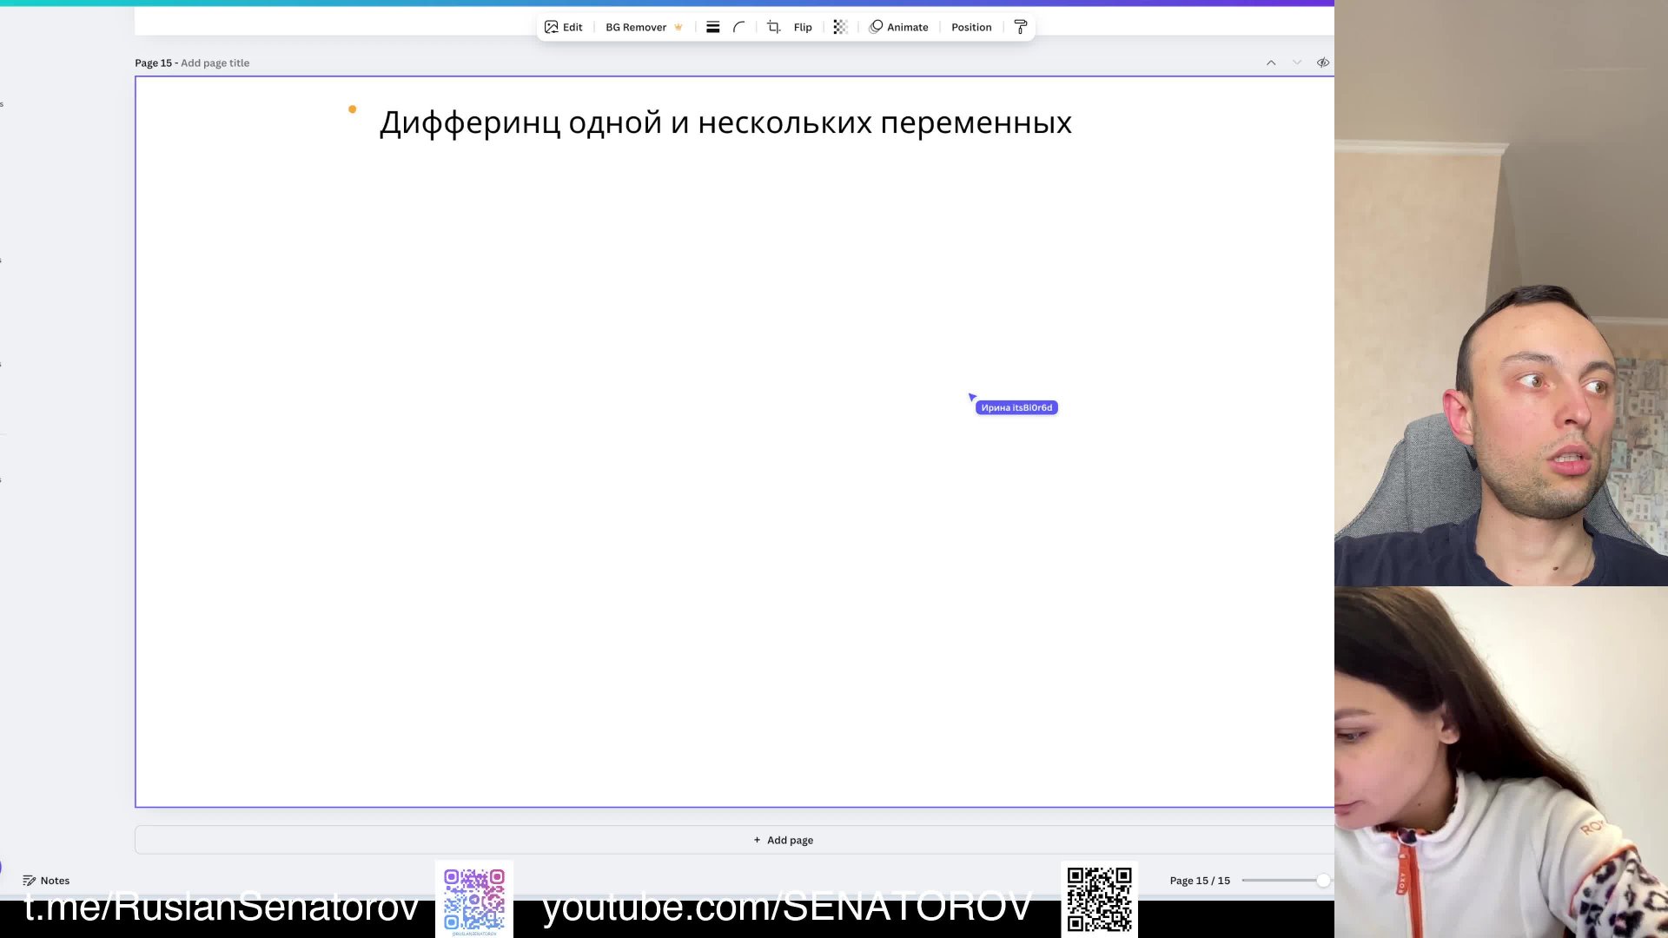Screen dimensions: 1668x938
Task: Click the Notes icon at bottom left
Action: (x=29, y=880)
